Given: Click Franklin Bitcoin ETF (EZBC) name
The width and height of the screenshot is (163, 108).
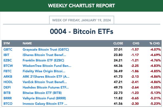Looking at the screenshot, I should point(43,60).
